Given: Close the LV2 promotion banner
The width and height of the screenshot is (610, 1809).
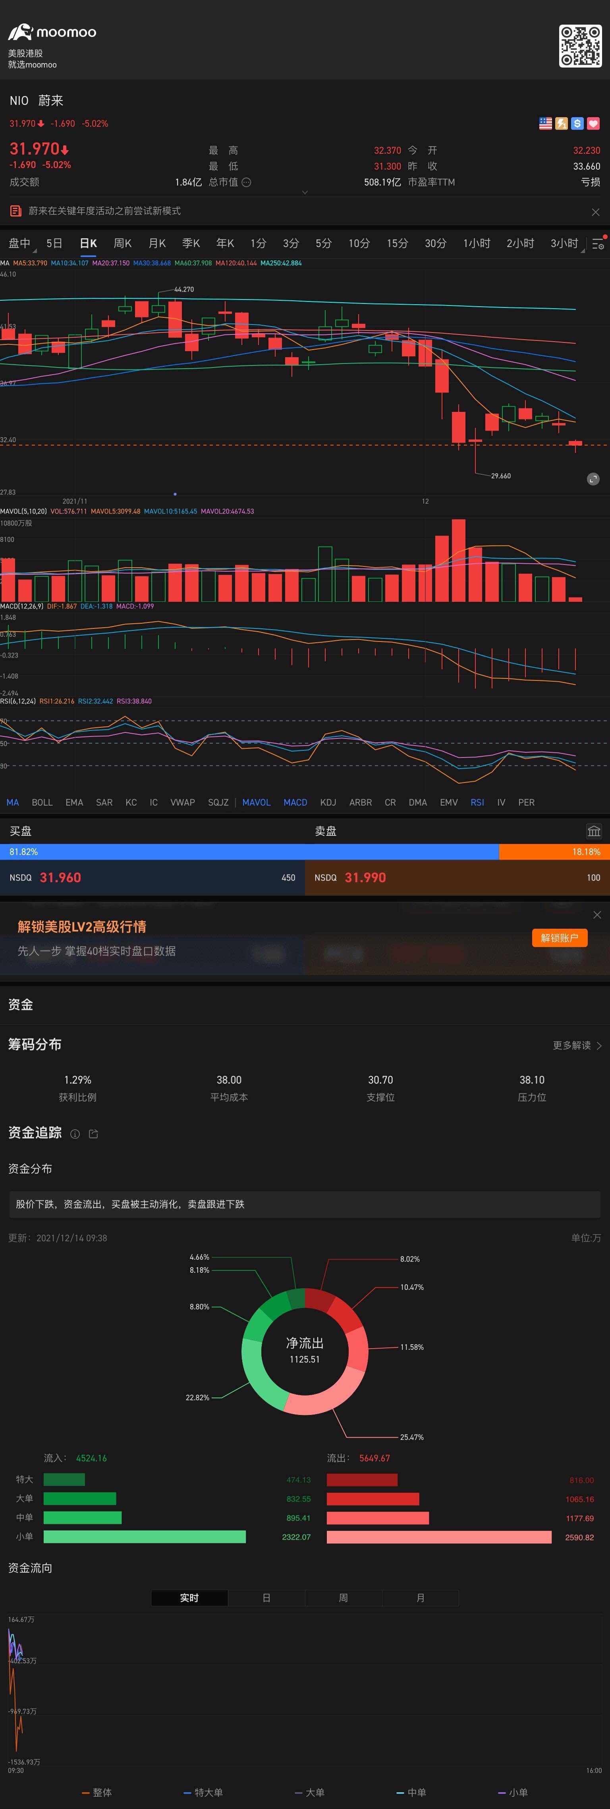Looking at the screenshot, I should (x=596, y=914).
